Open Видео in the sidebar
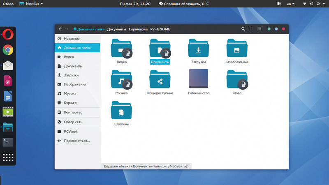The width and height of the screenshot is (329, 185). pyautogui.click(x=77, y=57)
